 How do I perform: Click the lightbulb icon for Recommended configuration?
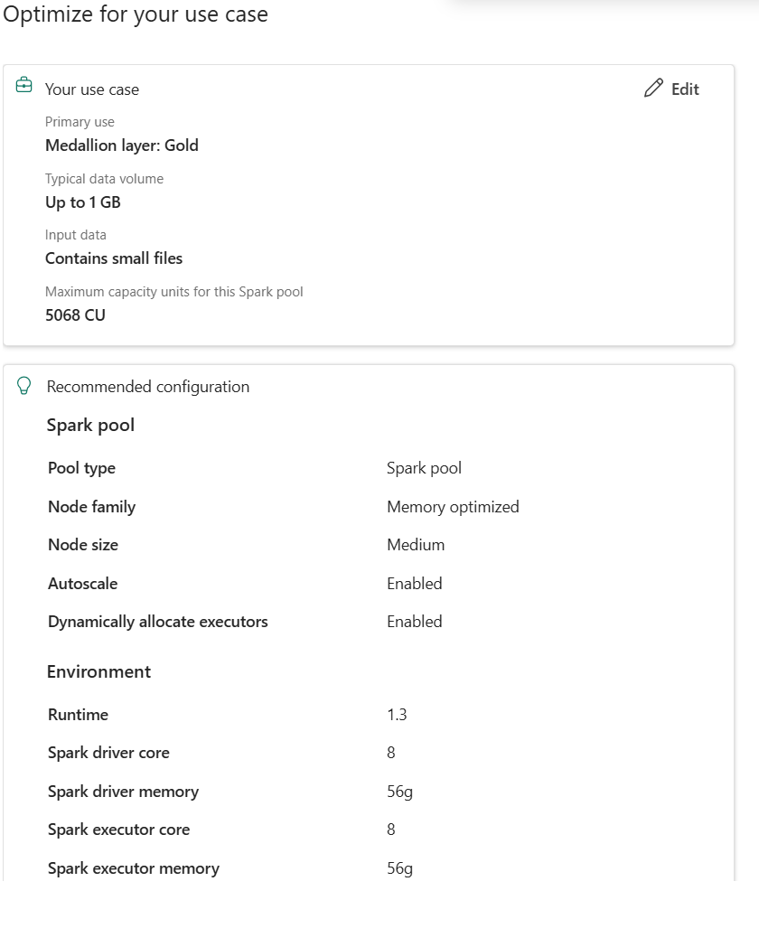(x=23, y=385)
